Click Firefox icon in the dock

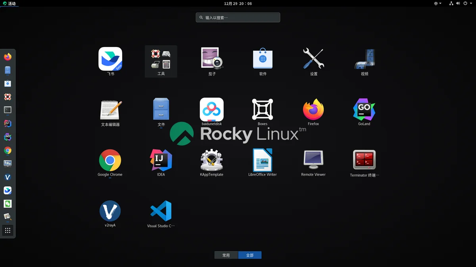pos(8,57)
